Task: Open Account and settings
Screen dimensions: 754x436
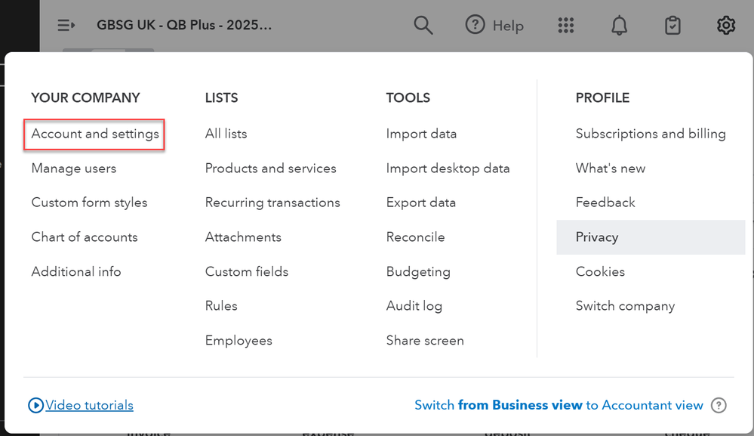Action: click(95, 134)
